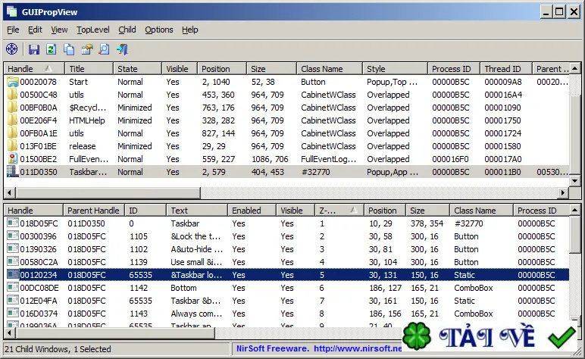Viewport: 585px width, 359px height.
Task: Click the FullEventLog icon of row 01500BE2
Action: 13,159
